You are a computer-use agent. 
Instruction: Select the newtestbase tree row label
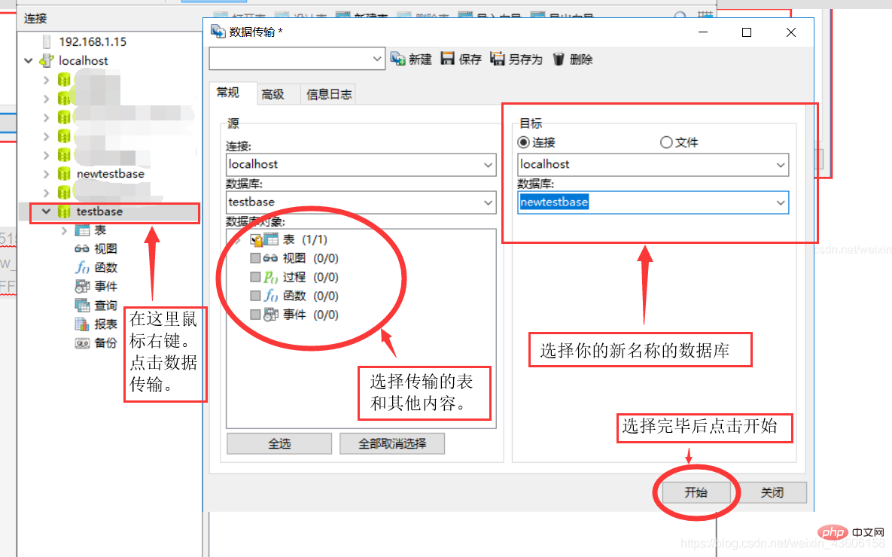[111, 174]
